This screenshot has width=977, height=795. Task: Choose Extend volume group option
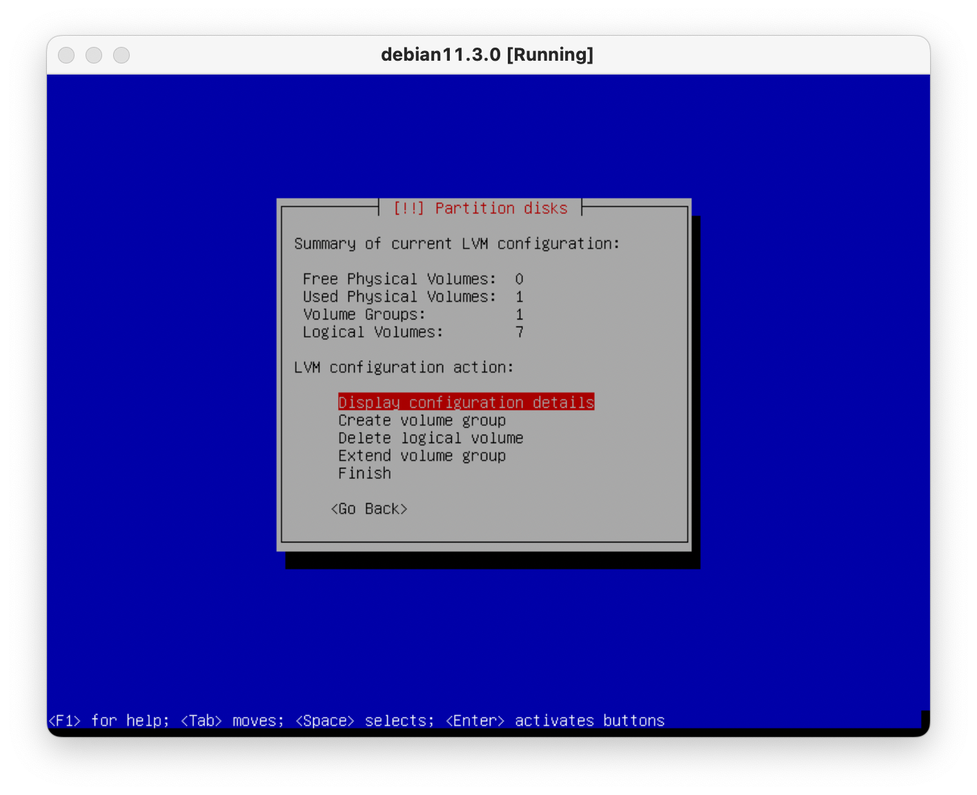tap(422, 455)
